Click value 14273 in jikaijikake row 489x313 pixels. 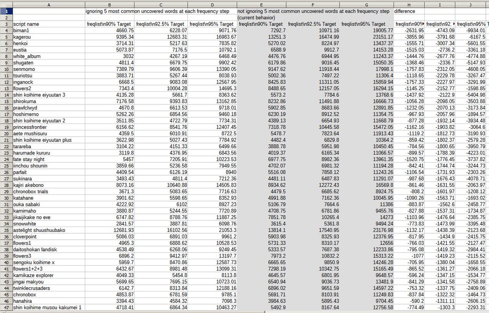point(367,217)
